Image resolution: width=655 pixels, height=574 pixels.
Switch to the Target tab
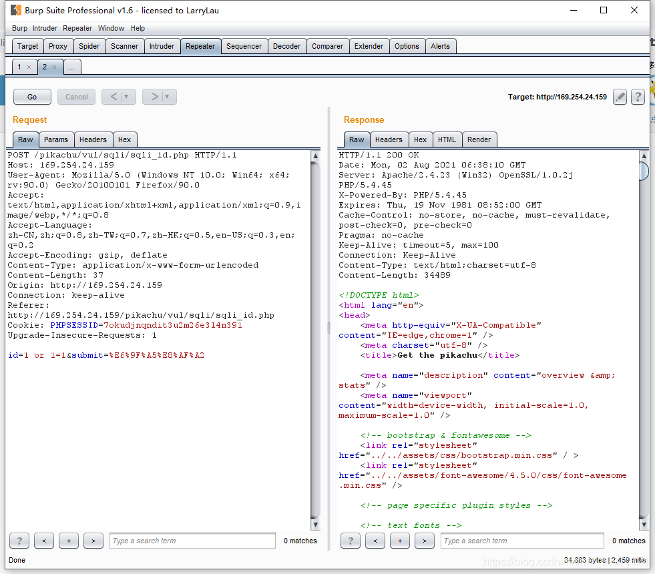[27, 46]
